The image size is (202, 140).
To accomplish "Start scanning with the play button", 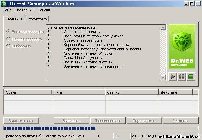I will (173, 77).
